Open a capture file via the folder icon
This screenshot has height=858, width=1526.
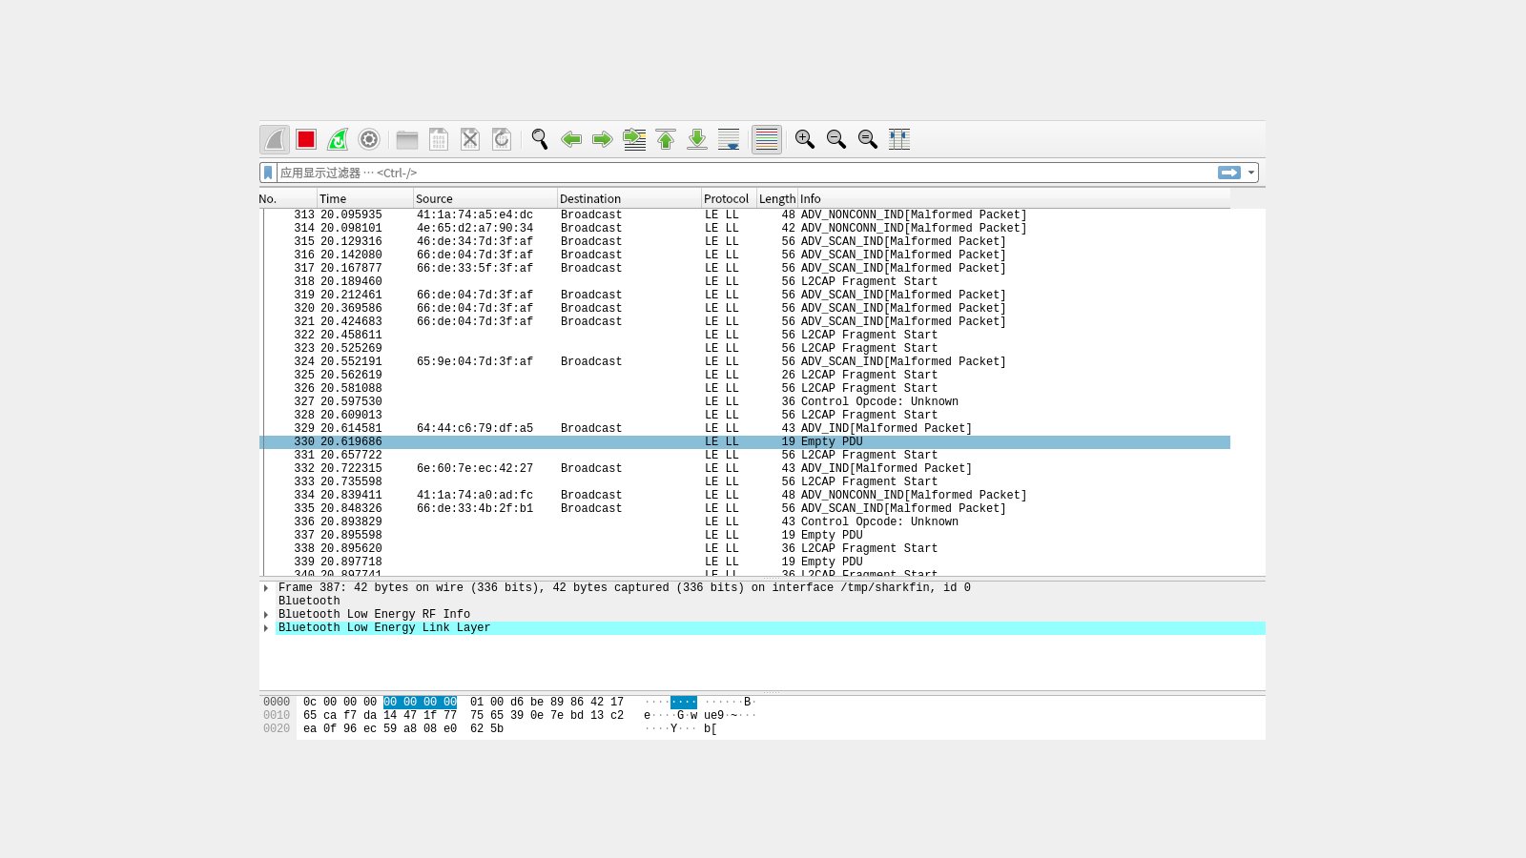click(x=407, y=139)
